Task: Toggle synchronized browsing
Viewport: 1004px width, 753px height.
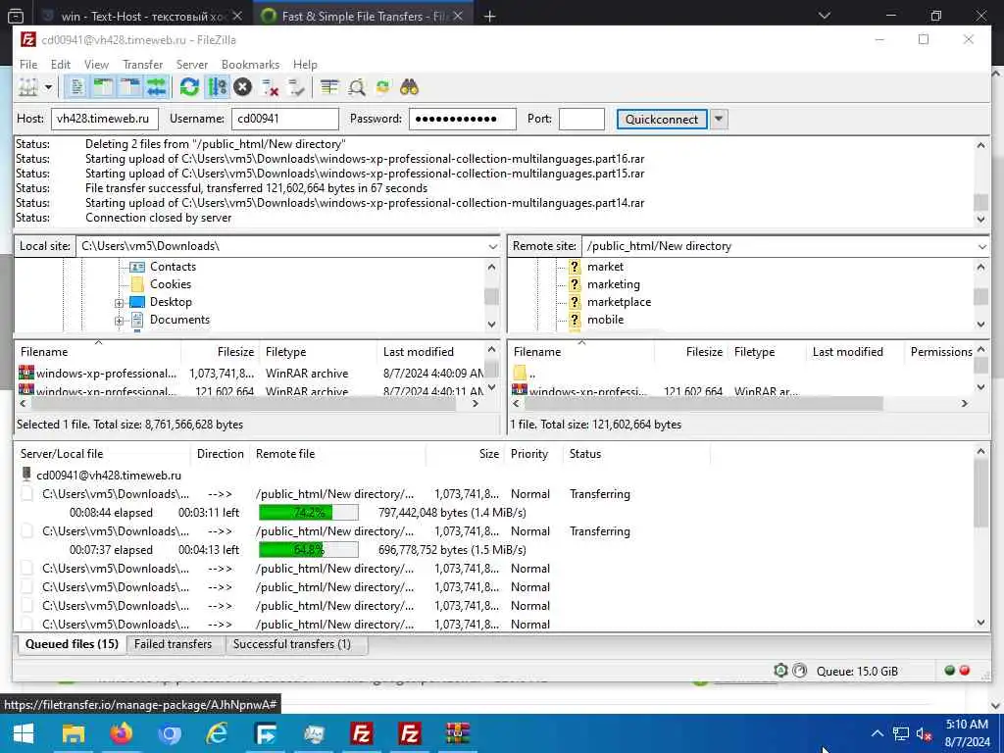Action: tap(383, 87)
